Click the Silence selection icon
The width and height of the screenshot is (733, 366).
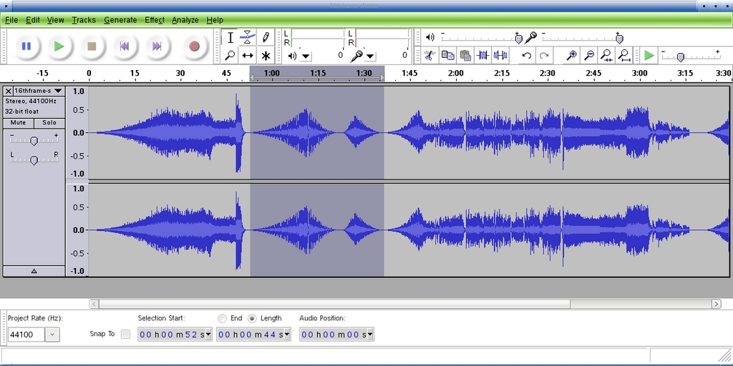coord(500,55)
